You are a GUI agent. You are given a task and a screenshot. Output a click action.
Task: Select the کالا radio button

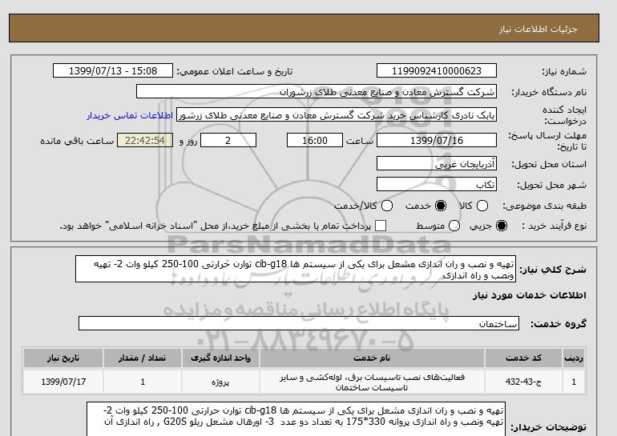[482, 206]
